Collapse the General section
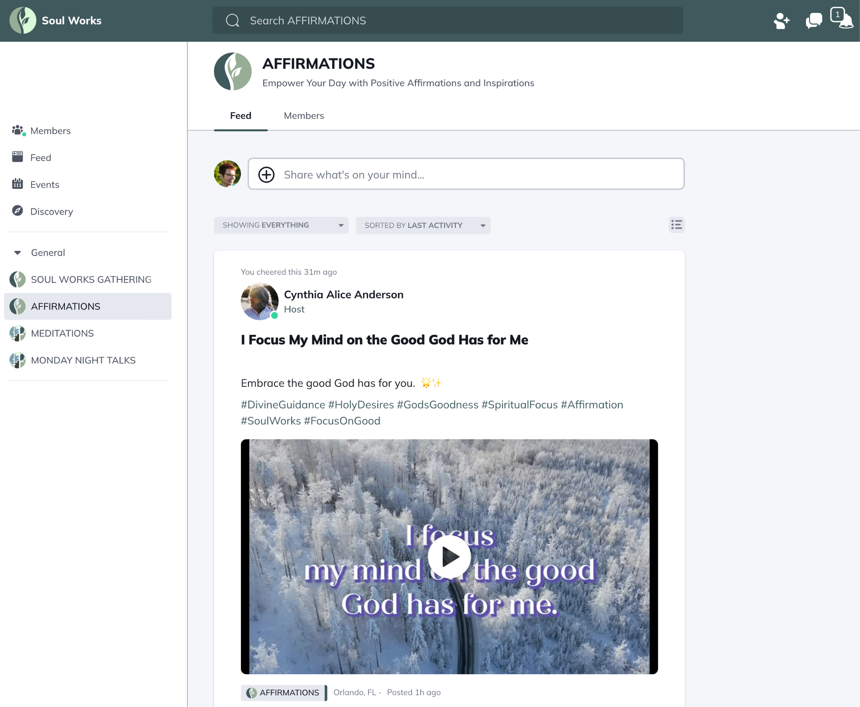 click(x=18, y=253)
